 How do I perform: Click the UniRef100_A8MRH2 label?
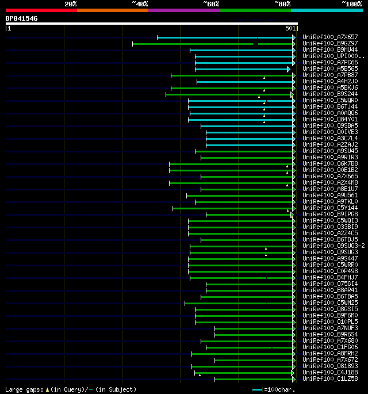pyautogui.click(x=330, y=354)
